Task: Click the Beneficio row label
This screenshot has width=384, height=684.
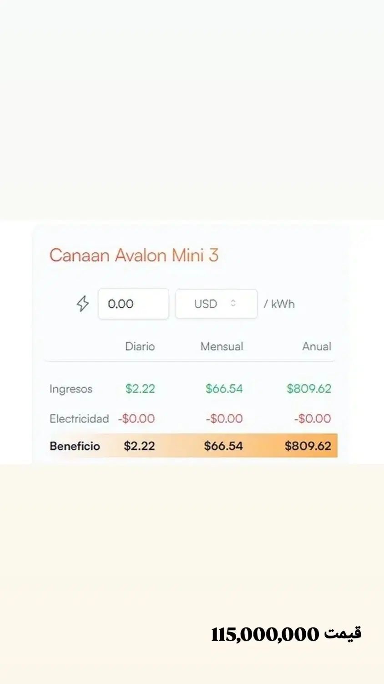Action: coord(75,446)
